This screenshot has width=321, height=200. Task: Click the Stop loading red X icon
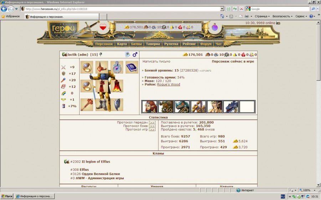pos(241,9)
